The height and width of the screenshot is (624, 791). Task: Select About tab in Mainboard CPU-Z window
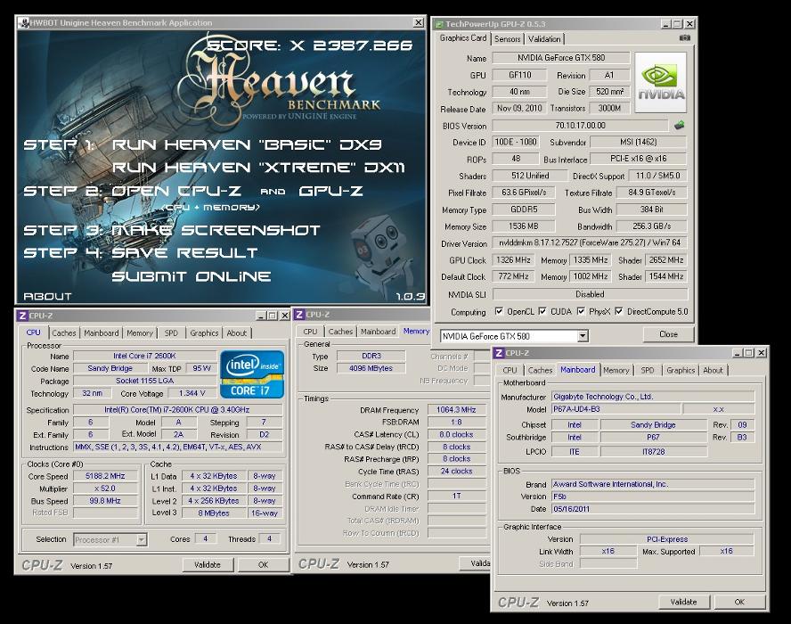(713, 370)
